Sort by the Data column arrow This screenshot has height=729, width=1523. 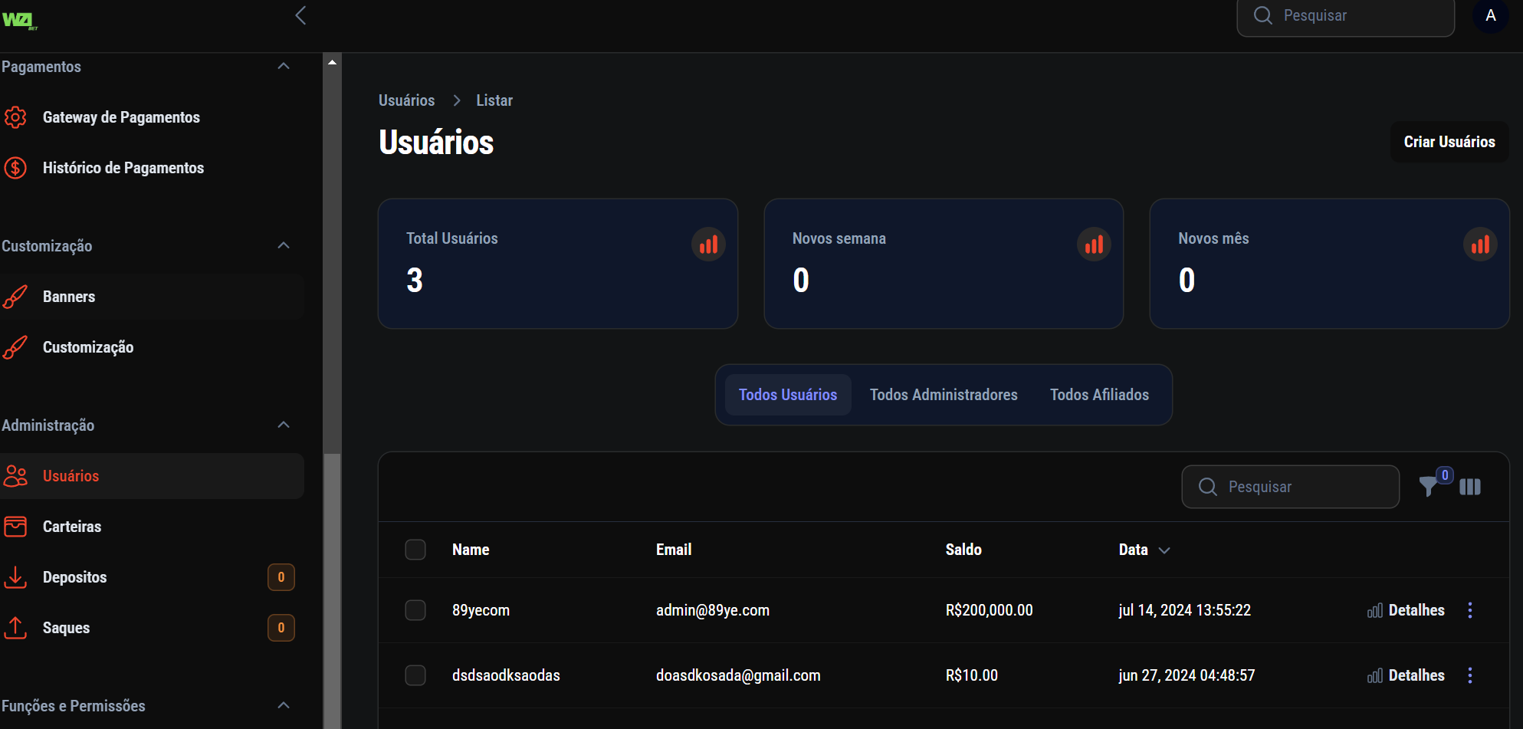(1164, 550)
